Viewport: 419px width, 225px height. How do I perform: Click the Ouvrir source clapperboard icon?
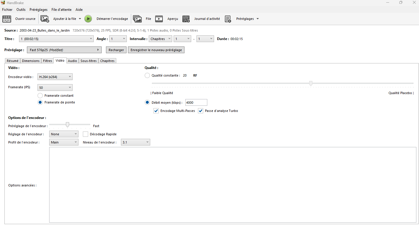pyautogui.click(x=7, y=19)
